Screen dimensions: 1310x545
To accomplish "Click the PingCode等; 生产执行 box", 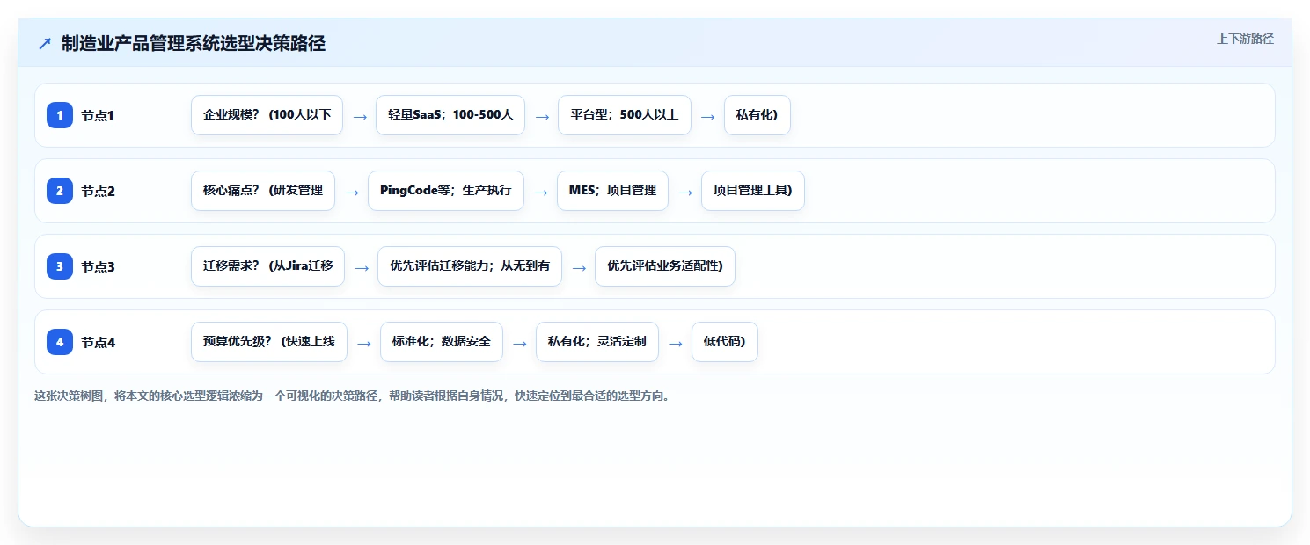I will (x=446, y=191).
